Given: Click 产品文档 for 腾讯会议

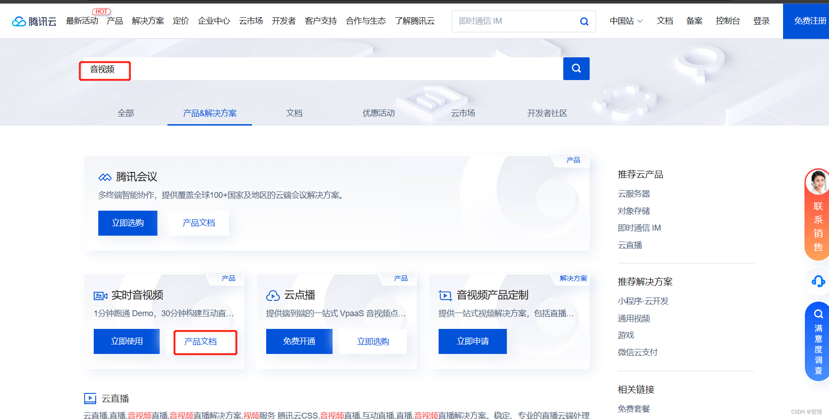Looking at the screenshot, I should (199, 223).
